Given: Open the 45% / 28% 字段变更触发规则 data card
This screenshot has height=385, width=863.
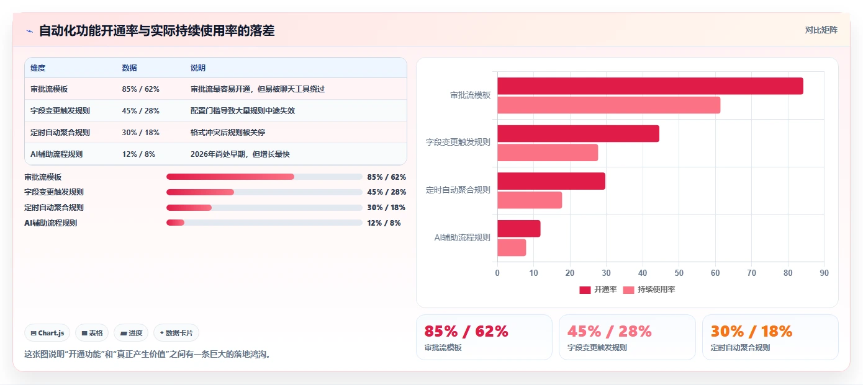Looking at the screenshot, I should tap(627, 337).
